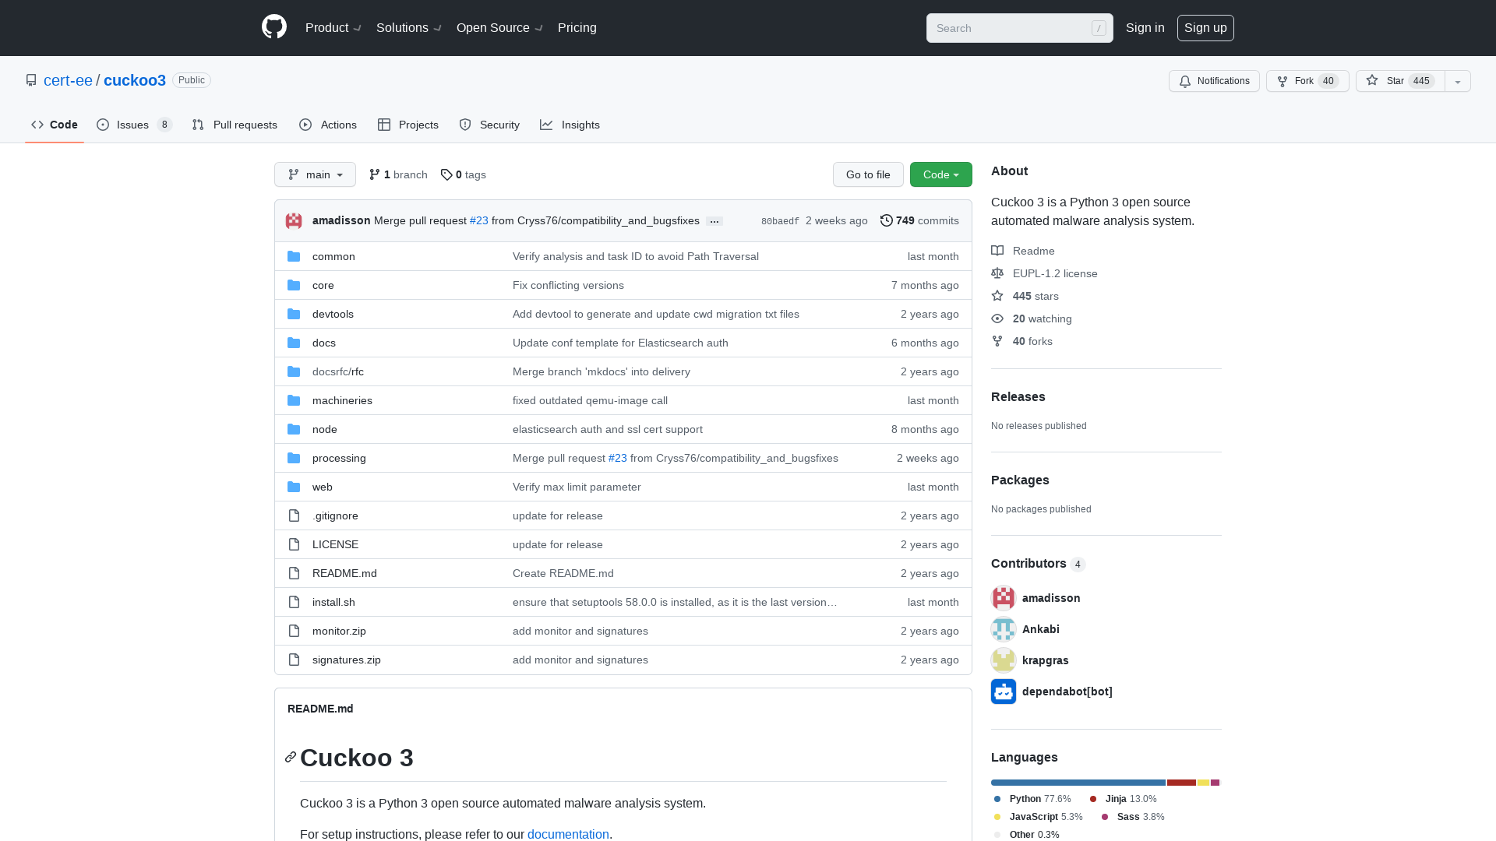Open 'Fix conflicting versions' commit message
The width and height of the screenshot is (1496, 841).
click(568, 285)
